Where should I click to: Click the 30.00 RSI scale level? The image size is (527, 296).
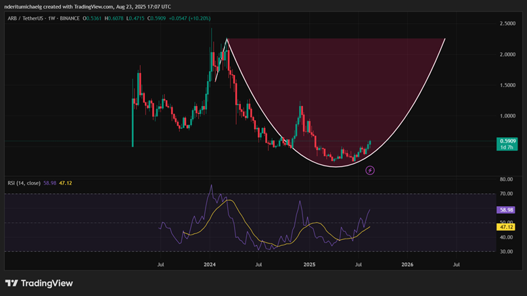click(x=505, y=251)
